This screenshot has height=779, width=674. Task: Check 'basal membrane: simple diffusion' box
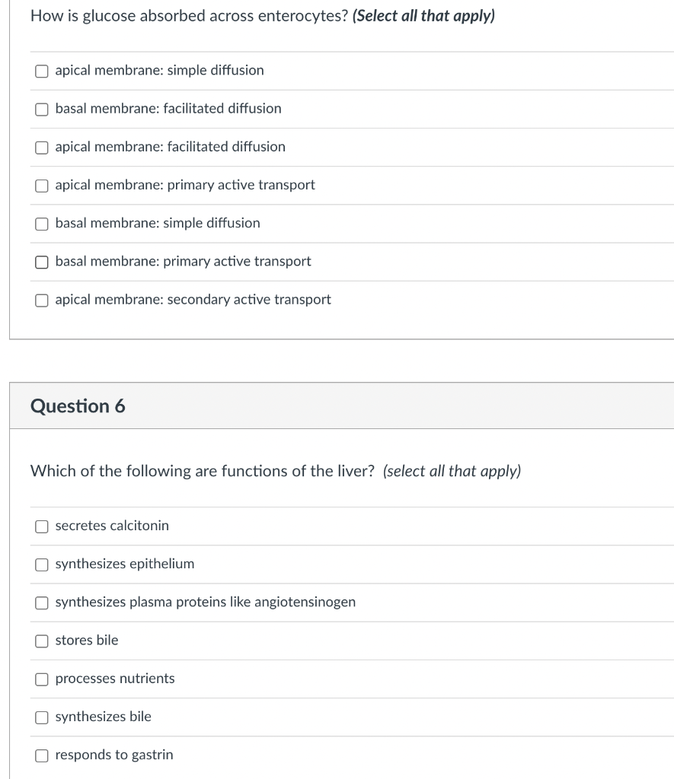41,224
